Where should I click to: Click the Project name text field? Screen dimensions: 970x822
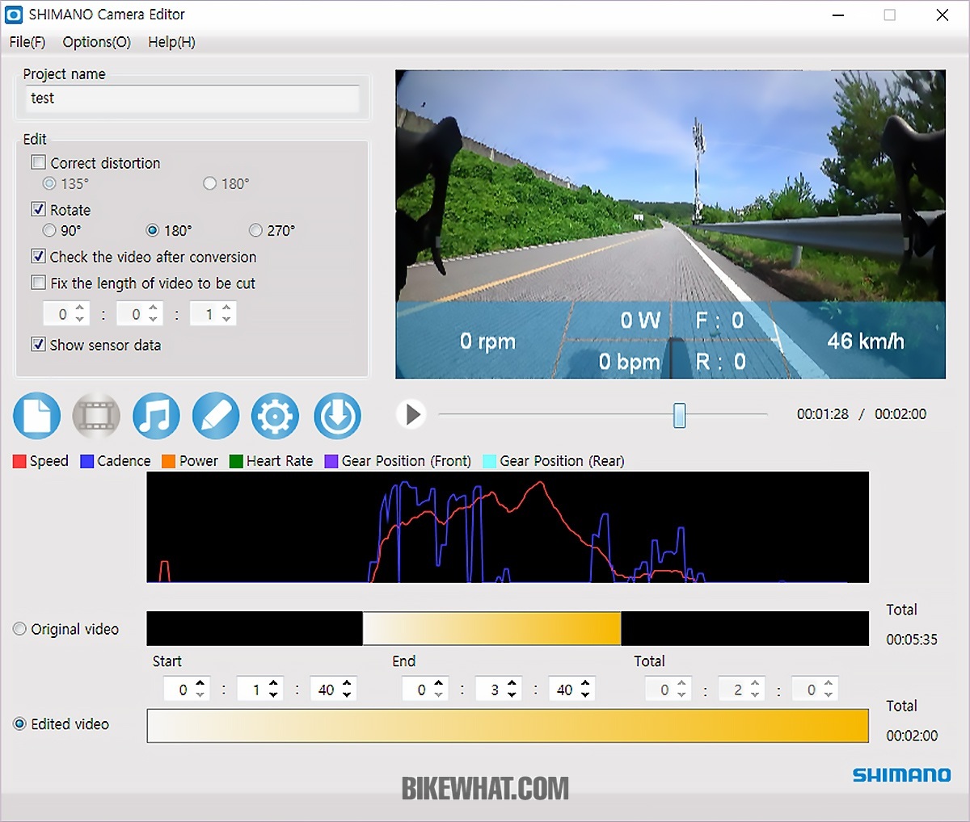(x=192, y=99)
